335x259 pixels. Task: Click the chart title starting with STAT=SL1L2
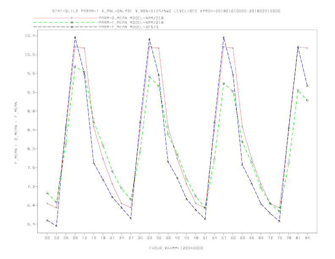[166, 11]
